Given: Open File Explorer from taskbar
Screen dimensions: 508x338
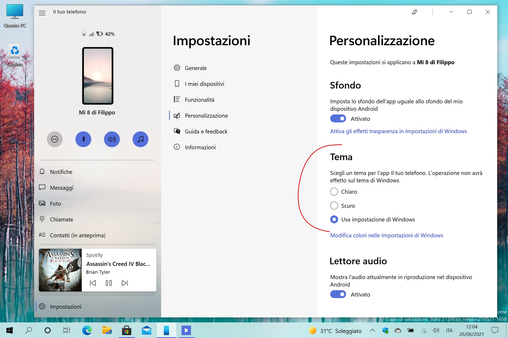Looking at the screenshot, I should click(x=107, y=330).
